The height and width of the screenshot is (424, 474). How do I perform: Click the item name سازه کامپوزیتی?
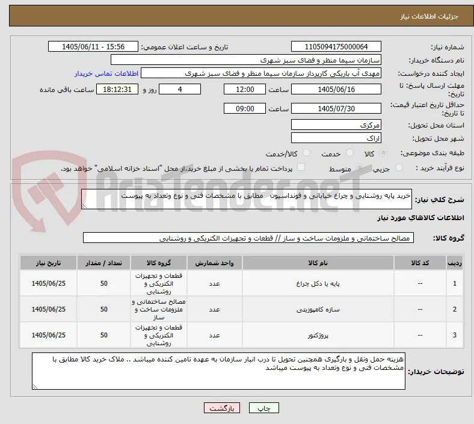[318, 310]
